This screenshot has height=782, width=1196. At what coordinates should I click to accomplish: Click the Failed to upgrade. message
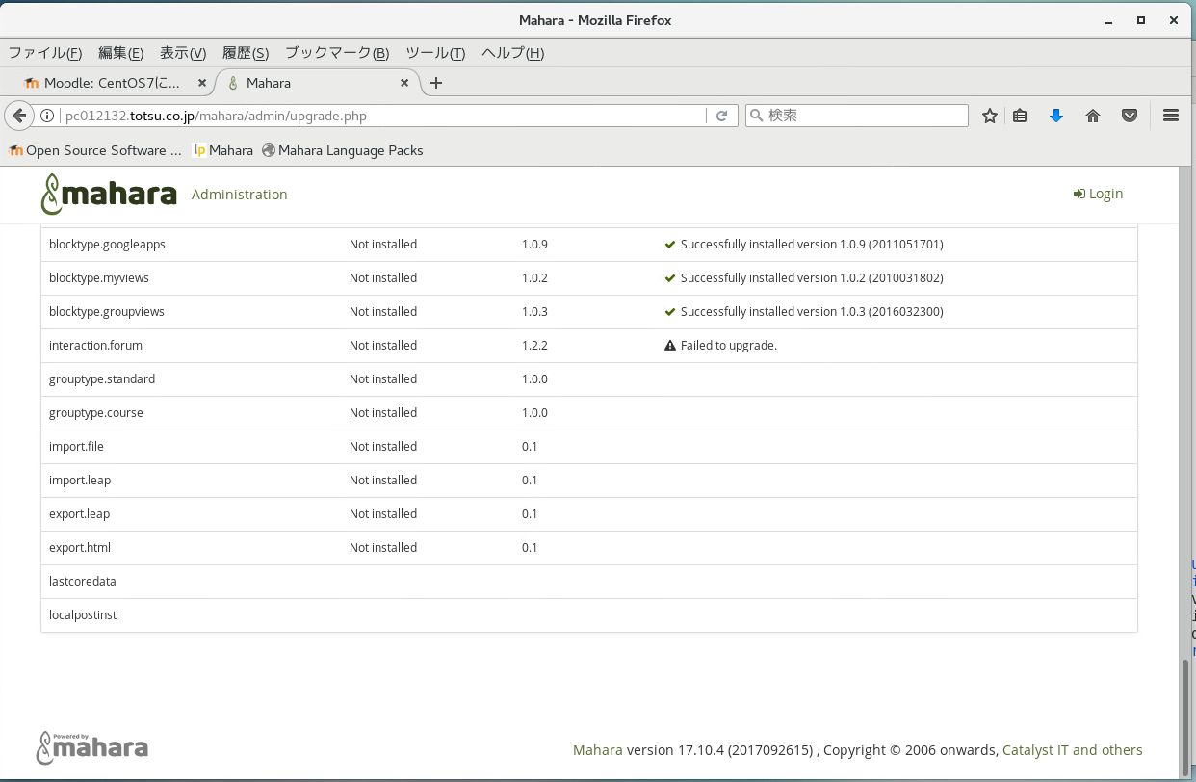click(x=728, y=345)
